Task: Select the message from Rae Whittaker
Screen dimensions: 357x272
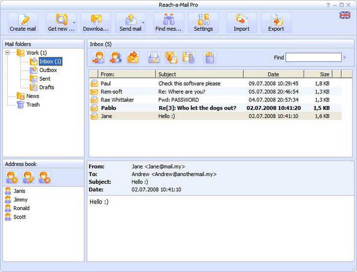Action: pos(215,100)
